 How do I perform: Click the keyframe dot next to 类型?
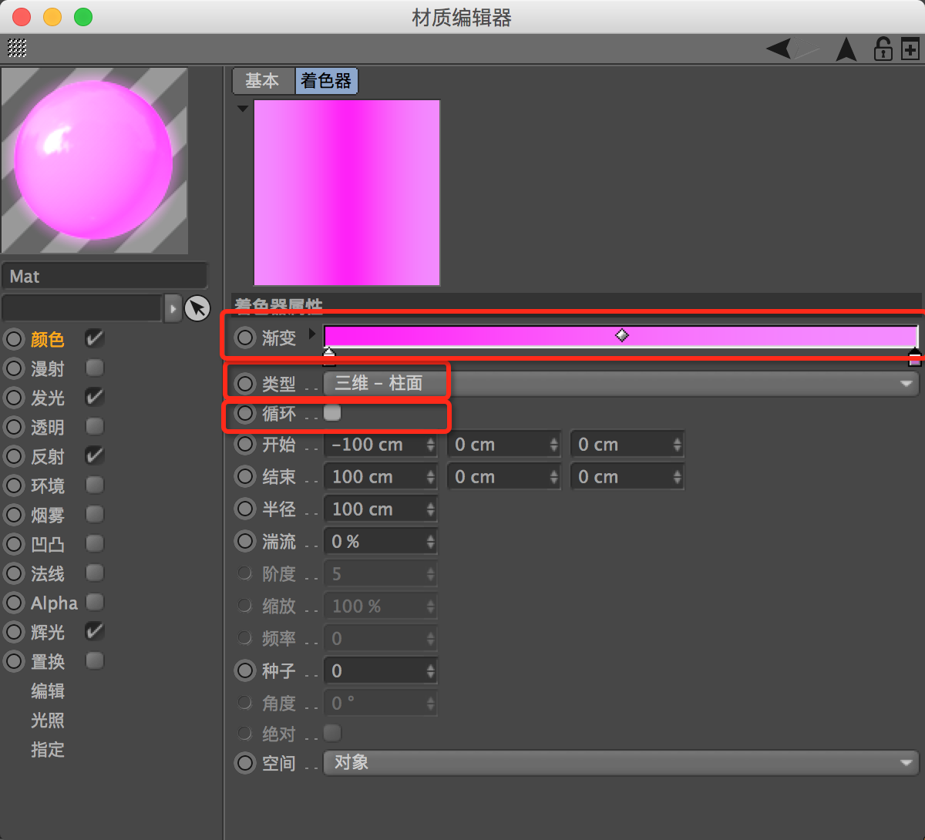click(245, 383)
